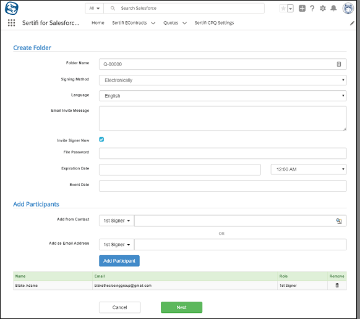Image resolution: width=360 pixels, height=319 pixels.
Task: Open the Home tab
Action: click(98, 23)
